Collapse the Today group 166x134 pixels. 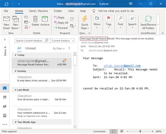coord(15,55)
